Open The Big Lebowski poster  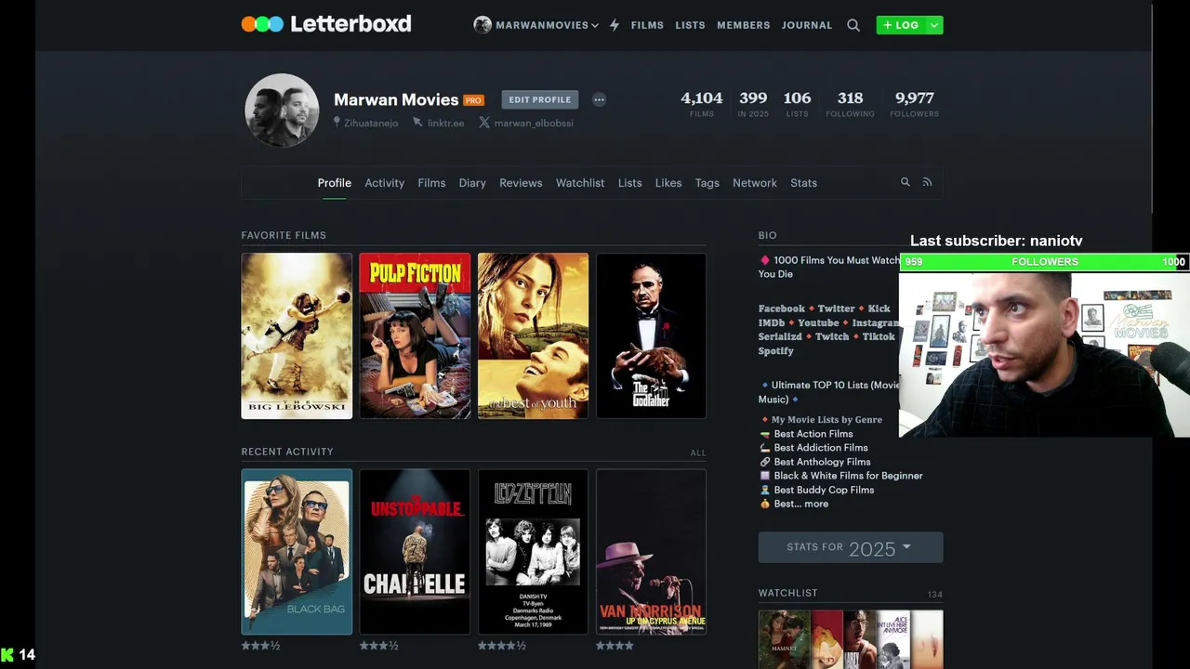tap(297, 335)
